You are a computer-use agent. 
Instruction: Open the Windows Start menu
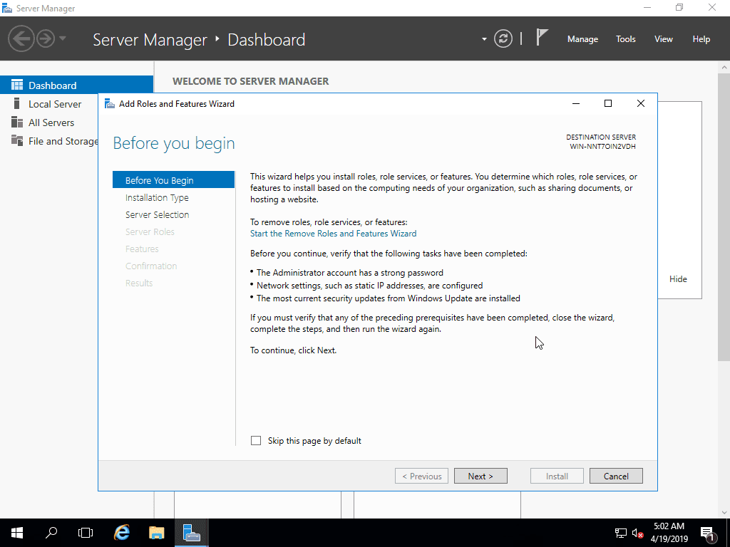(17, 533)
